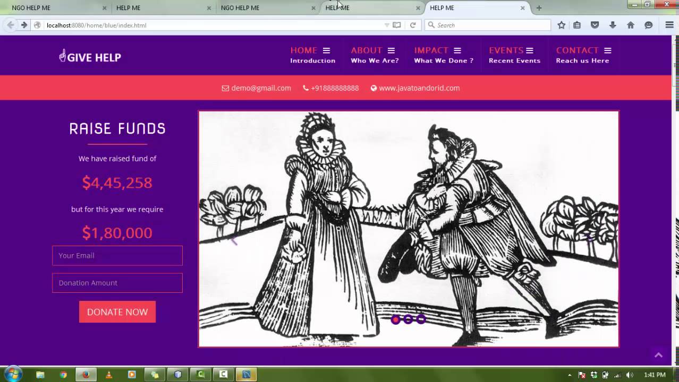The height and width of the screenshot is (382, 679).
Task: Click the DONATE NOW button
Action: pyautogui.click(x=117, y=312)
